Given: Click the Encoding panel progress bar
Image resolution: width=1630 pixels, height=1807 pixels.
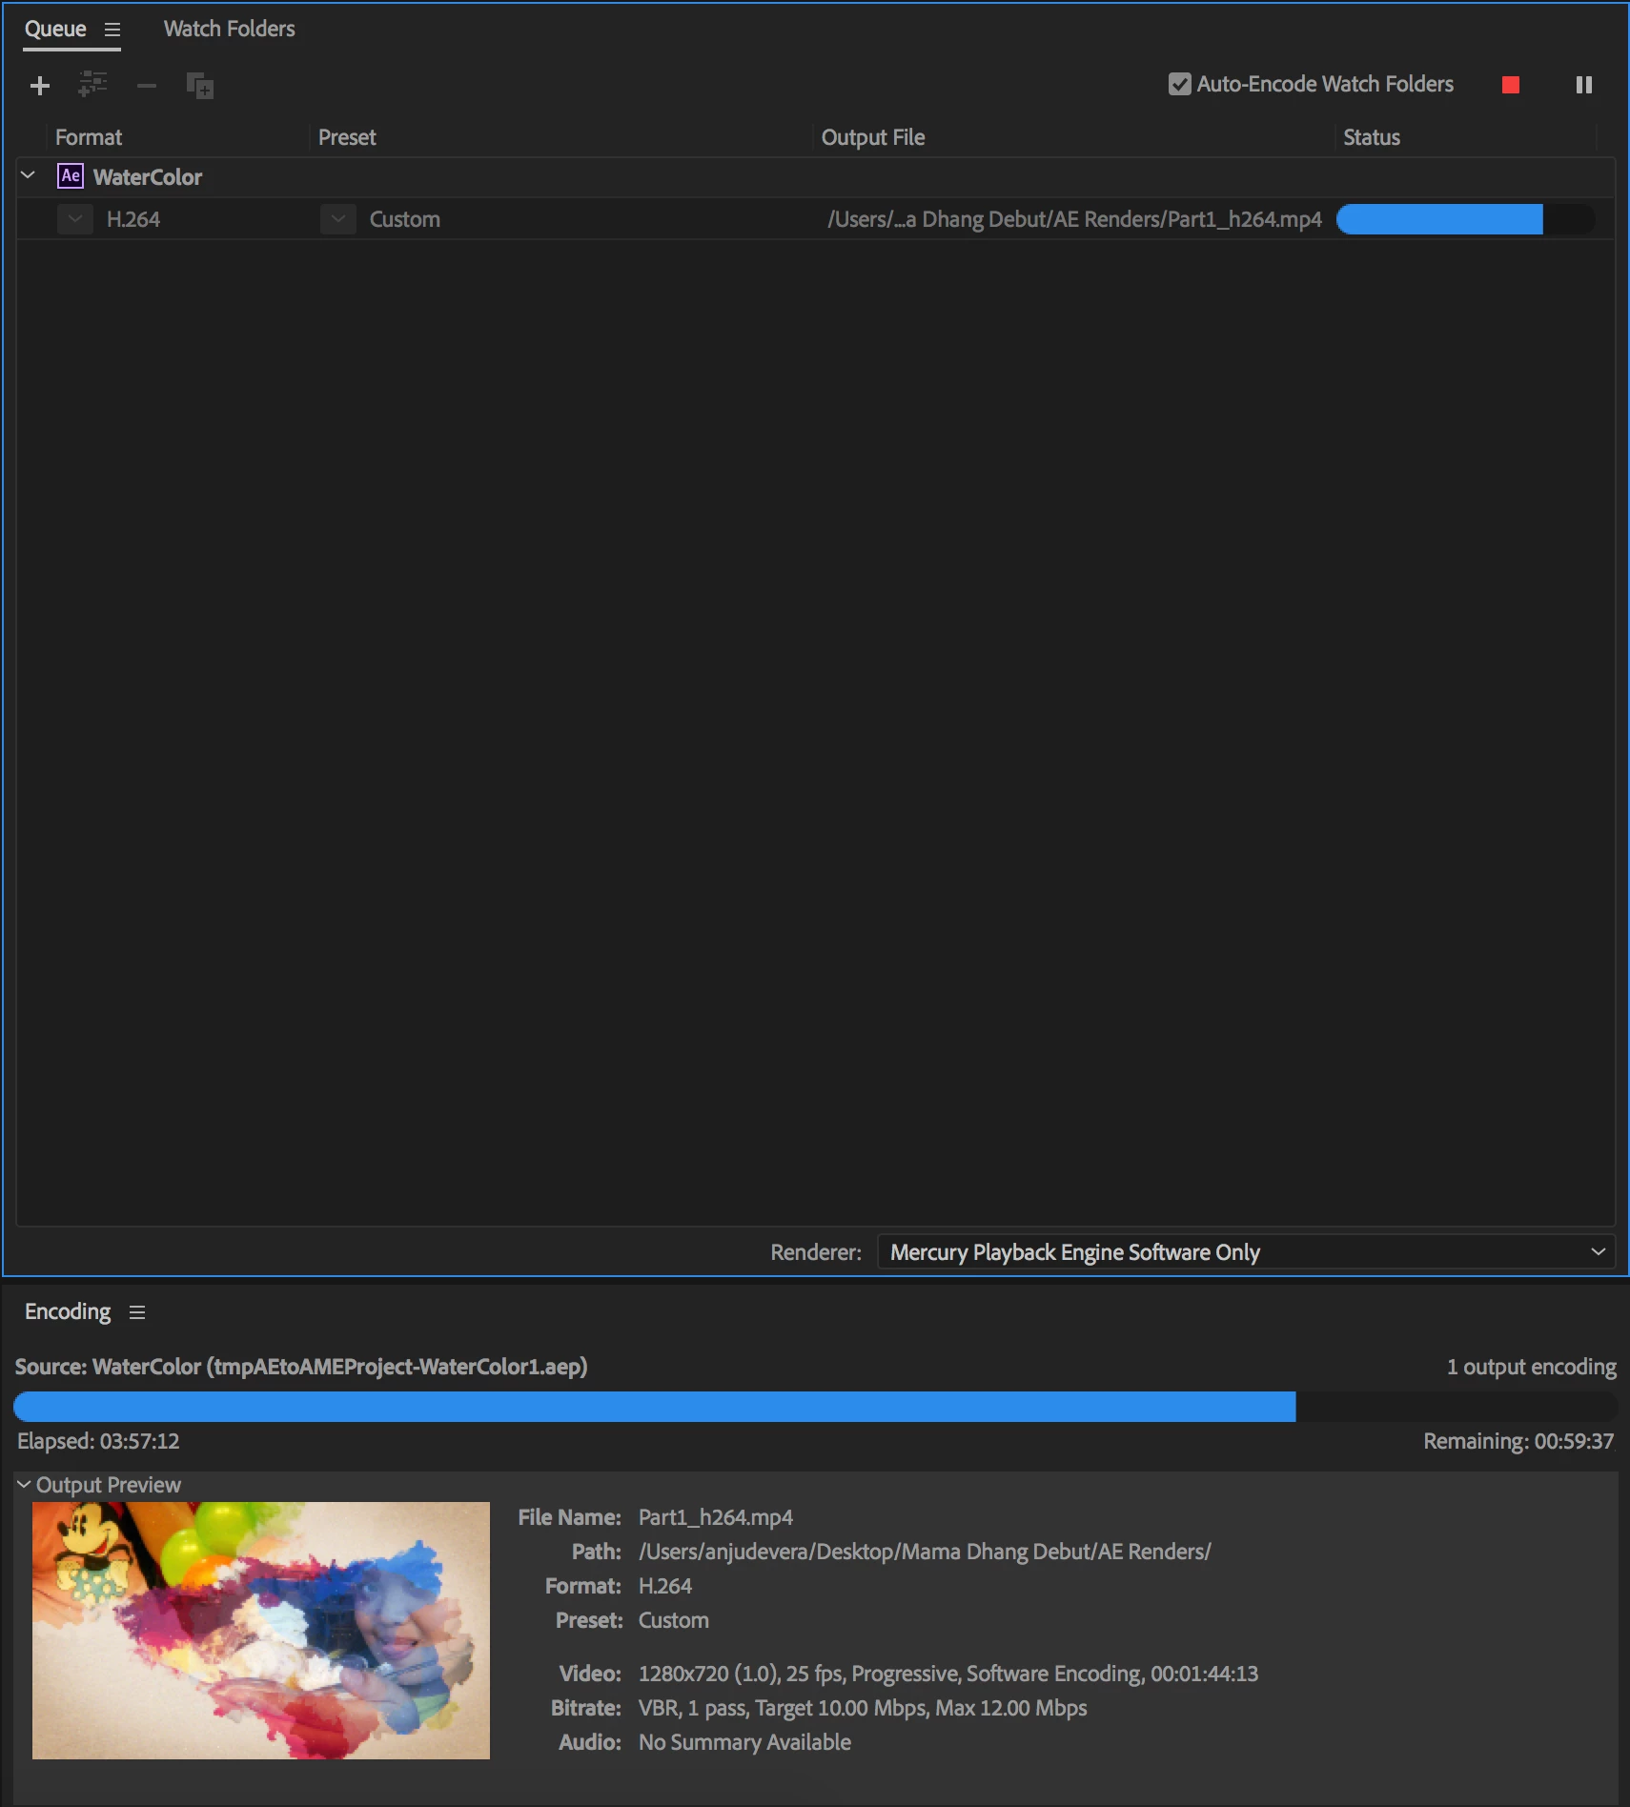Looking at the screenshot, I should pyautogui.click(x=815, y=1407).
